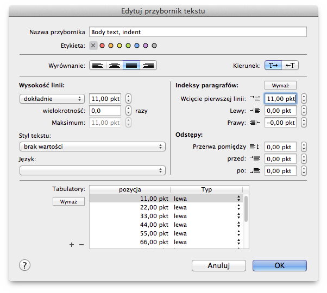Viewport: 327px width, 293px height.
Task: Set left-to-right text direction
Action: (273, 66)
